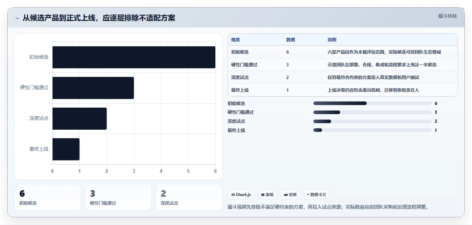Viewport: 472px width, 225px height.
Task: Click the 深度试点 progress bar
Action: pos(373,121)
